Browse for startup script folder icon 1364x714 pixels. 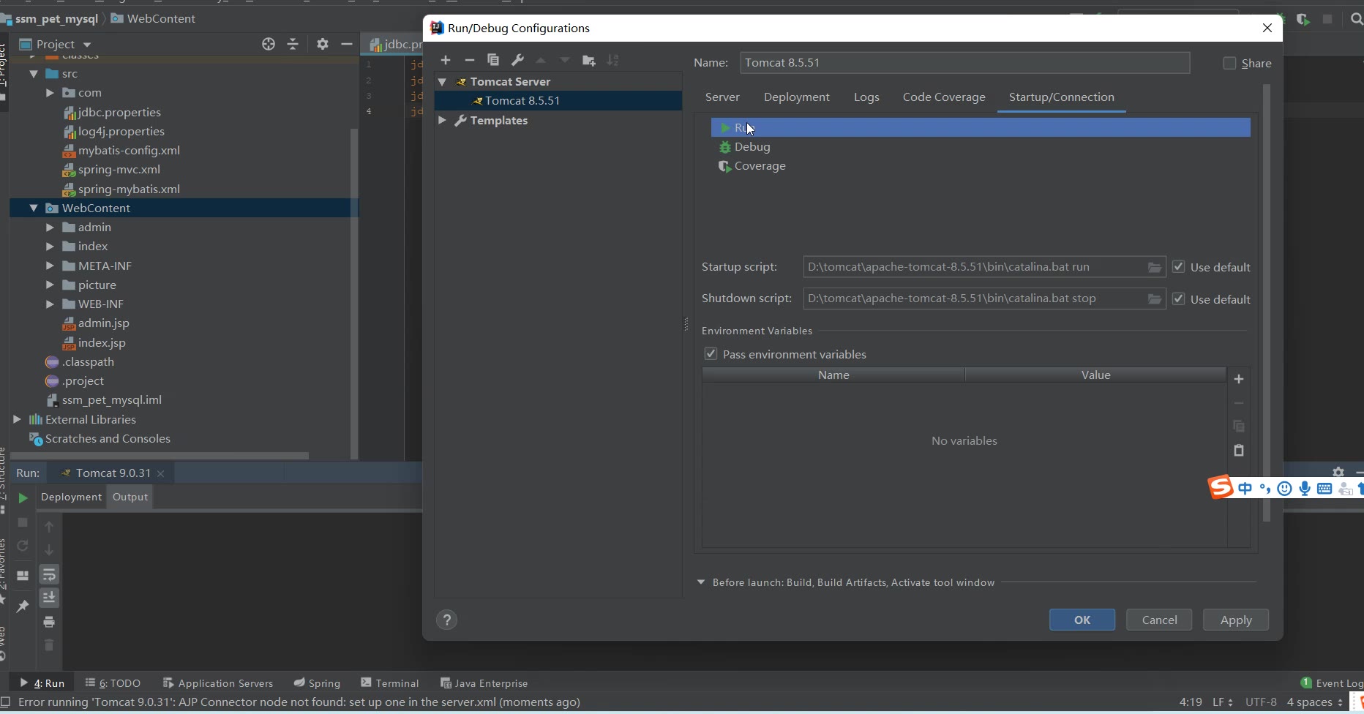[x=1154, y=267]
